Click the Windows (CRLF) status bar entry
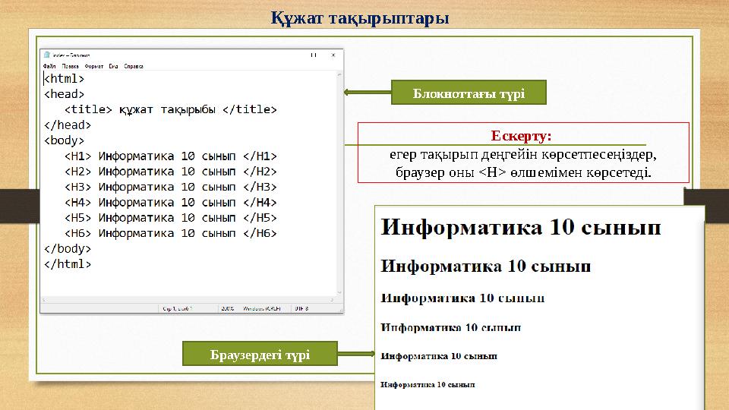This screenshot has width=729, height=410. click(x=262, y=308)
